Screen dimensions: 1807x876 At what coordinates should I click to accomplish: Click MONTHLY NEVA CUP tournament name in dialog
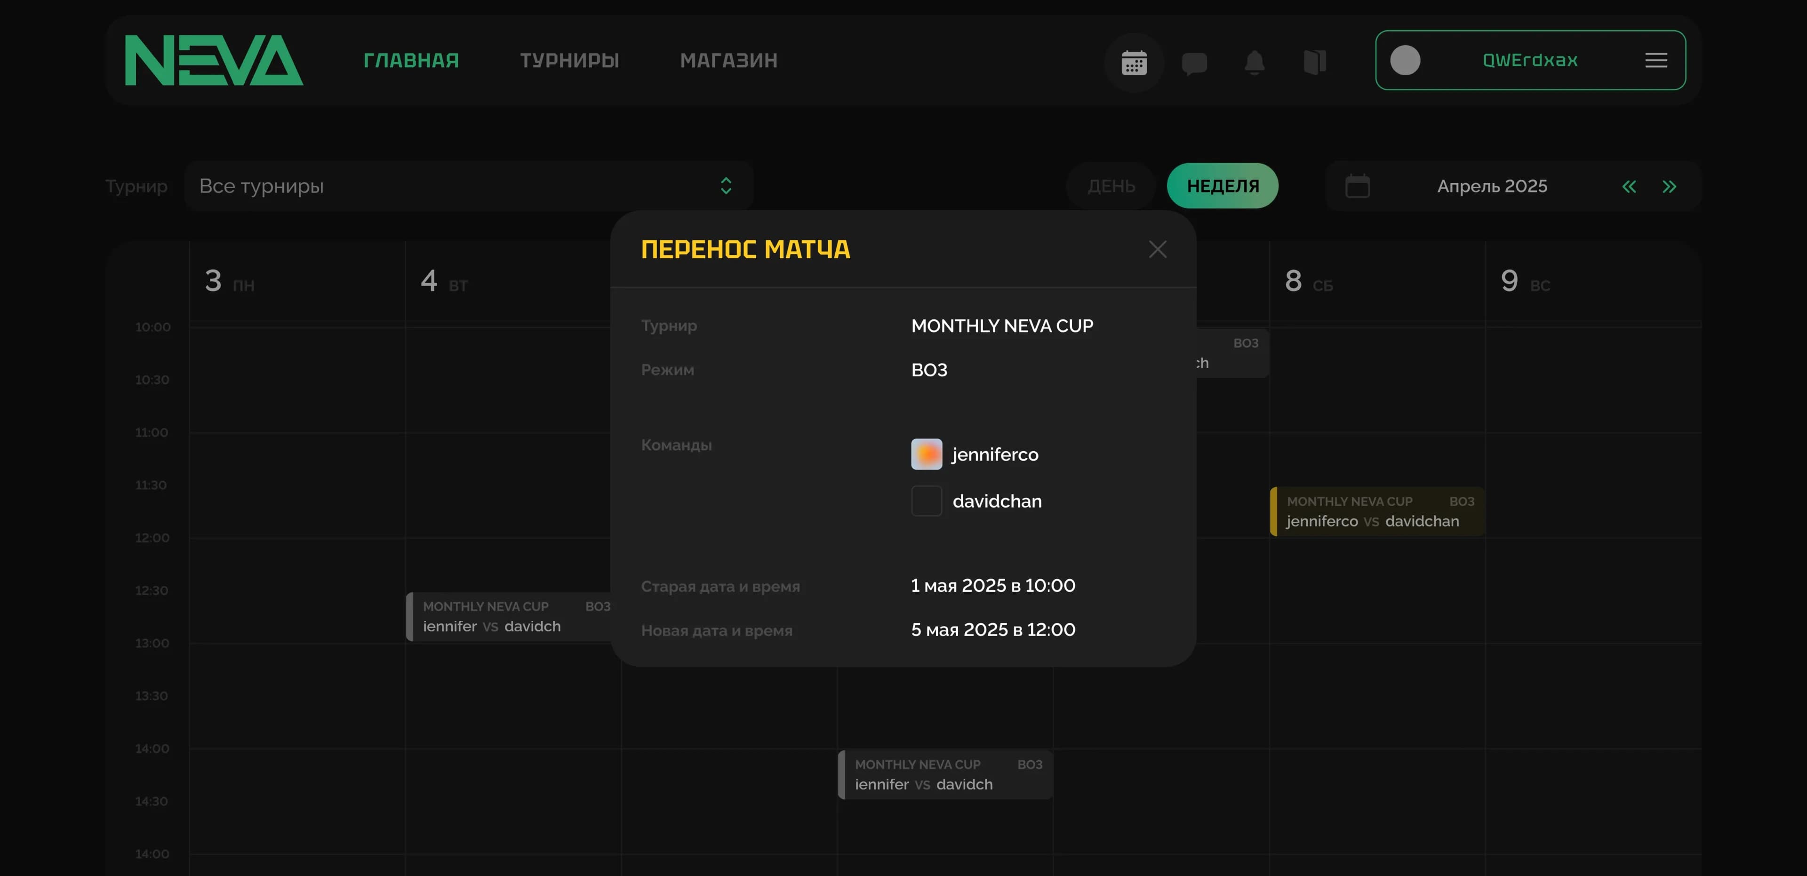[1002, 326]
